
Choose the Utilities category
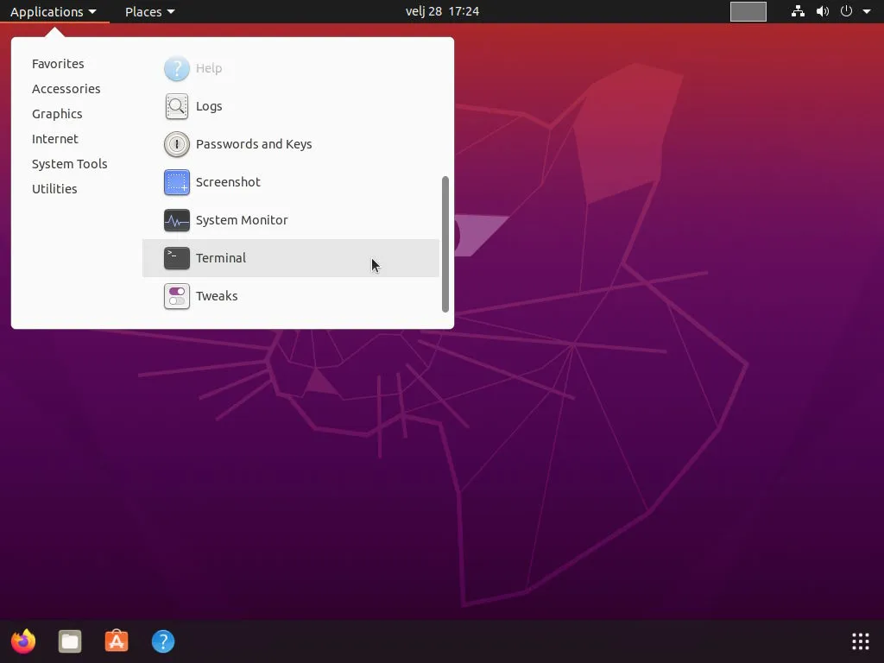point(54,189)
